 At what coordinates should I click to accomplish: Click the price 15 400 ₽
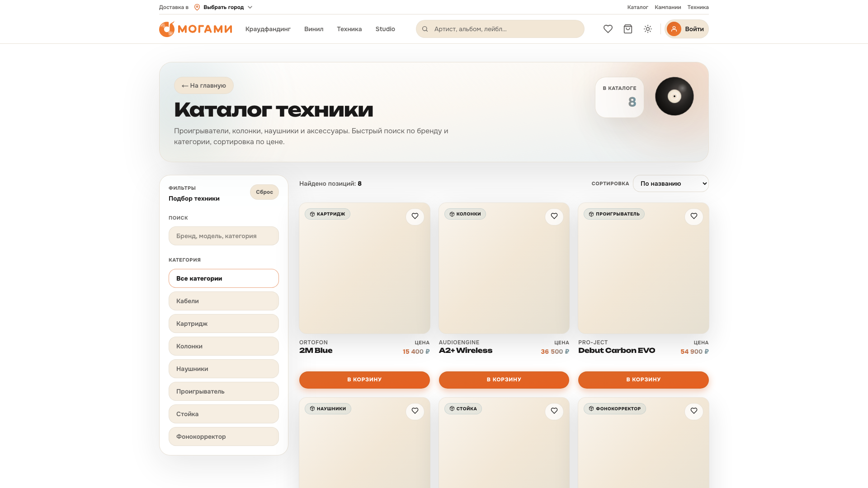416,352
